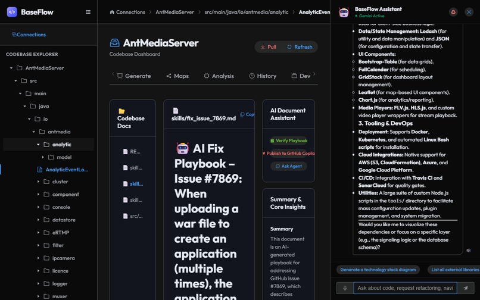This screenshot has width=480, height=300.
Task: Click the Codebase Docs folder icon
Action: point(121,111)
